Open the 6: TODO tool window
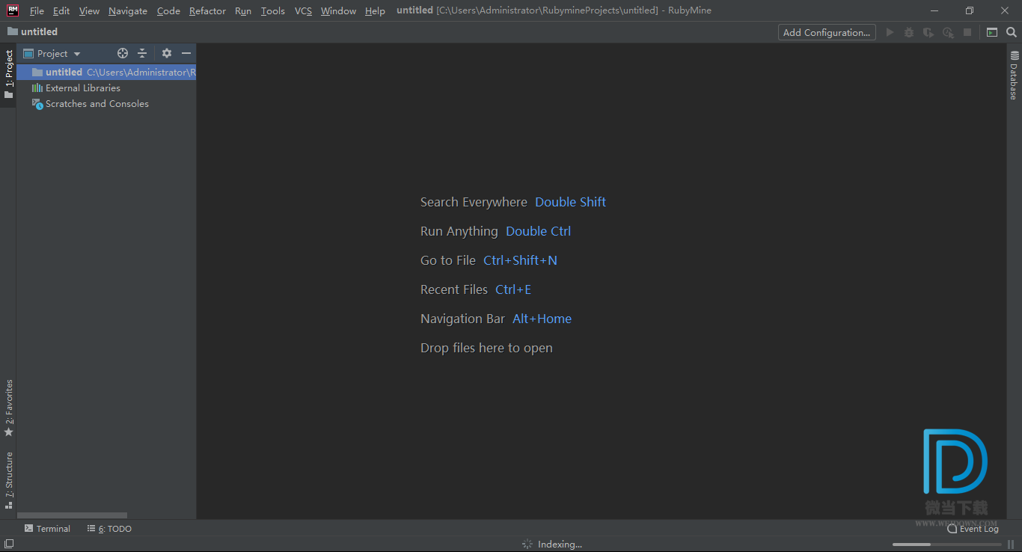 (109, 529)
